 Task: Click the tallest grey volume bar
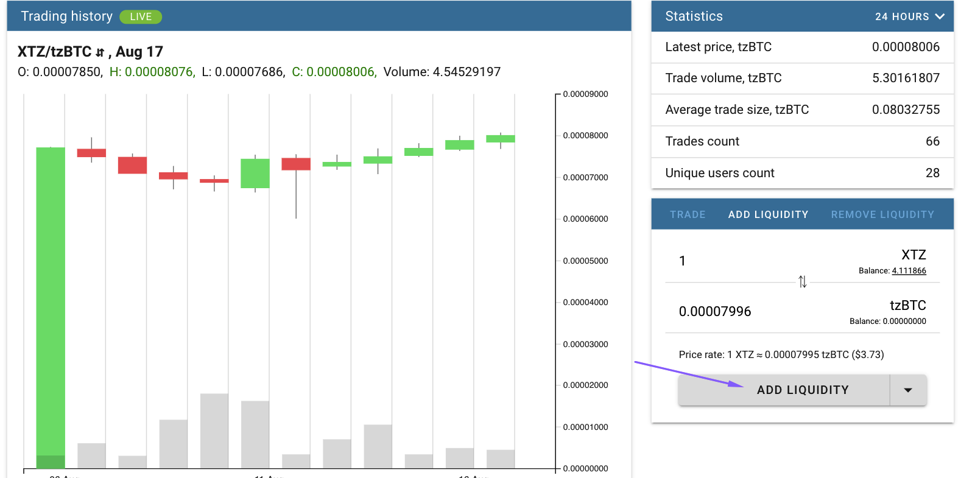[x=214, y=431]
